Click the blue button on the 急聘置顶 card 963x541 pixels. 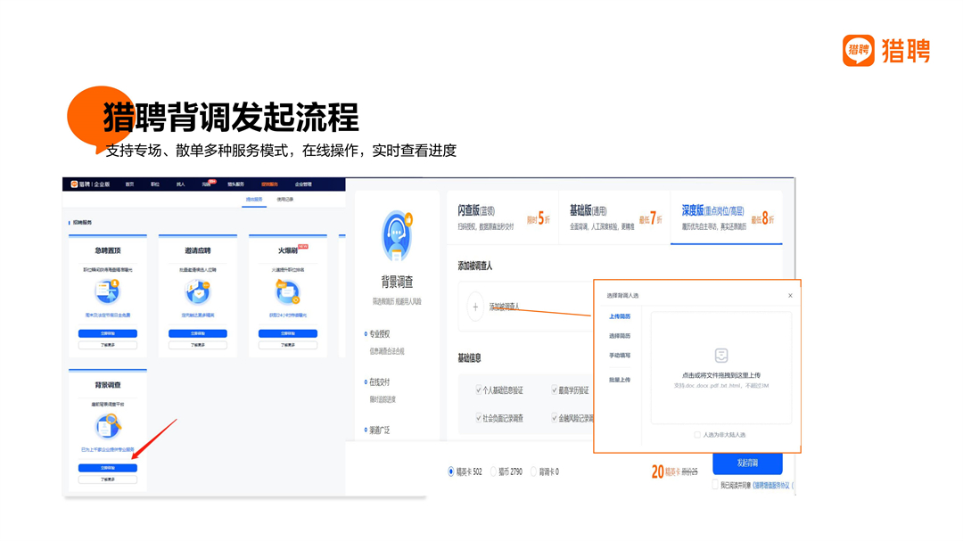click(x=108, y=333)
